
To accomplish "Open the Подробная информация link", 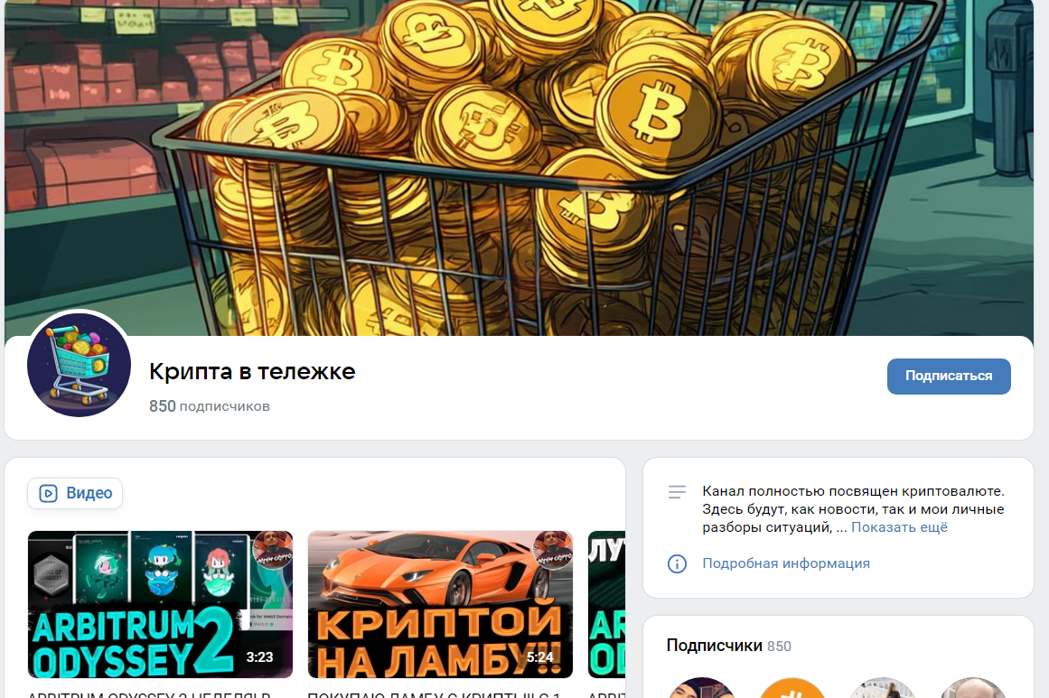I will point(786,563).
